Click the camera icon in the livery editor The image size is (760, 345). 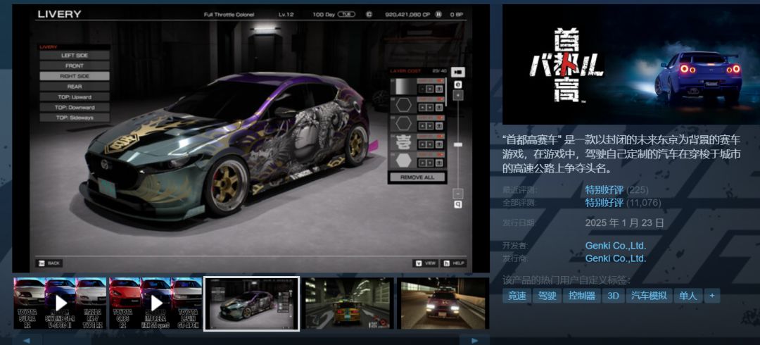click(x=457, y=73)
